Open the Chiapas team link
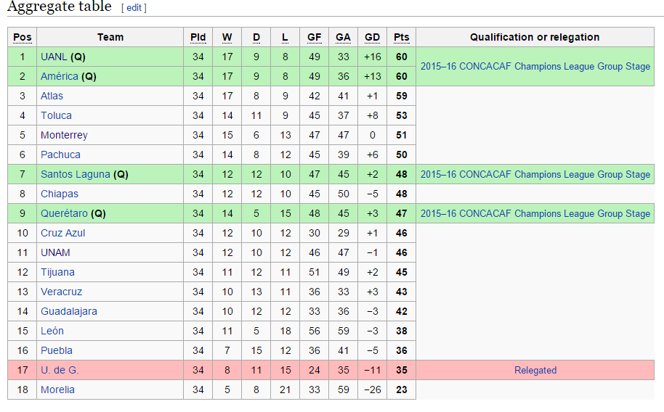Image resolution: width=664 pixels, height=412 pixels. [60, 194]
